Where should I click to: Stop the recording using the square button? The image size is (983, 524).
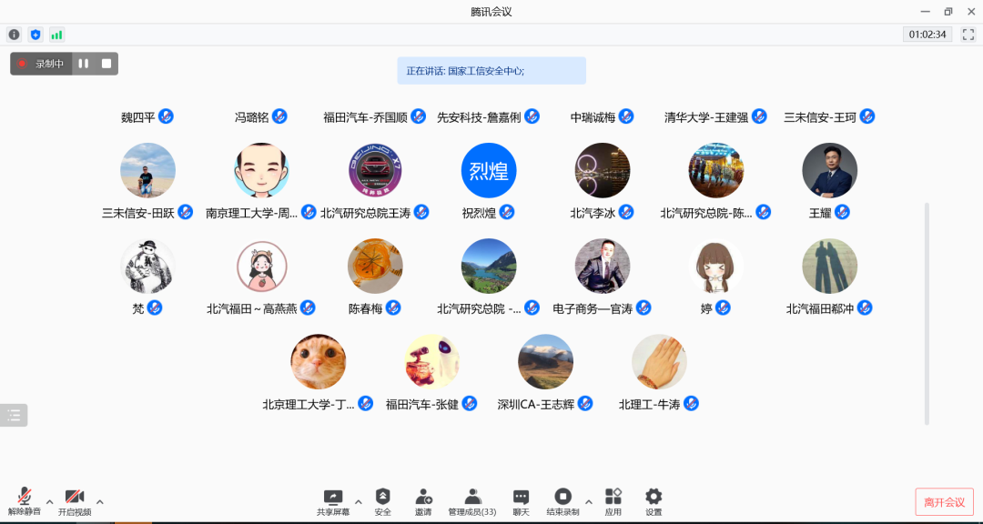(106, 64)
